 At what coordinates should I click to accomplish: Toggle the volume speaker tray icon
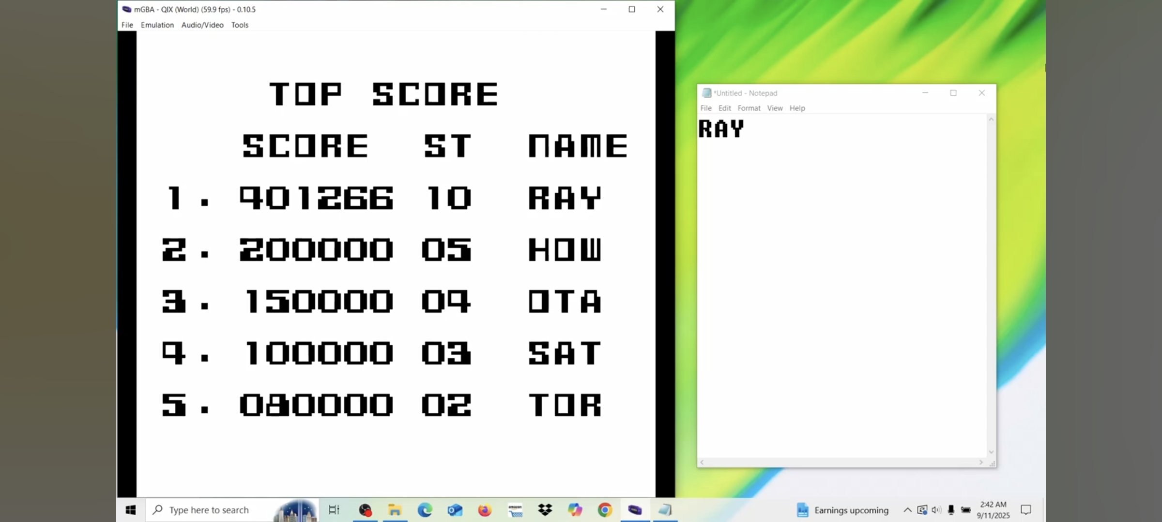936,510
